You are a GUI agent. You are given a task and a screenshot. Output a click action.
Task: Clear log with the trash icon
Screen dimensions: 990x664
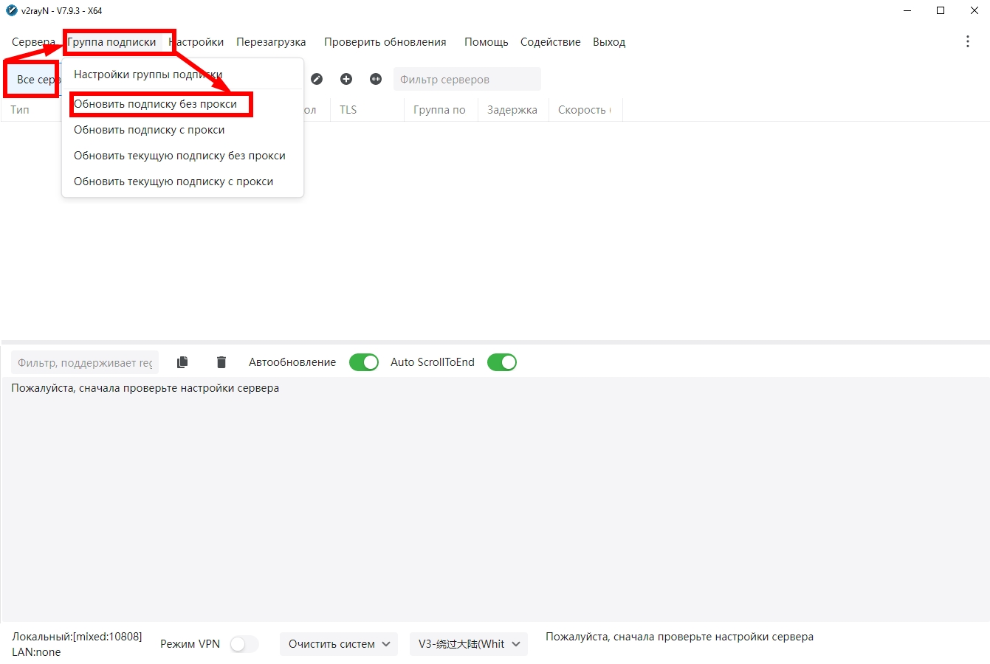pyautogui.click(x=221, y=362)
